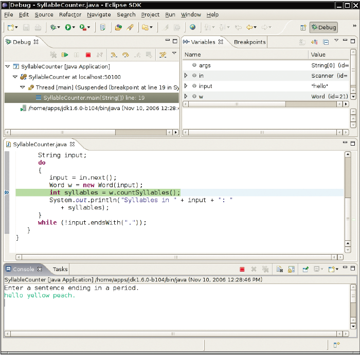Select SyllableCounter.main stack frame line 19
360x356 pixels.
point(94,98)
